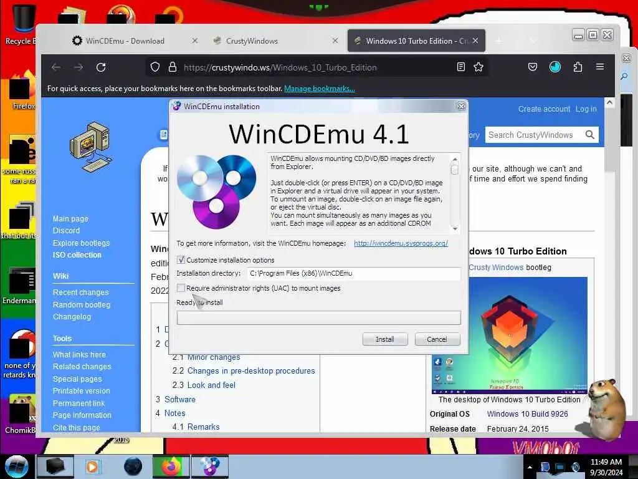
Task: Show hidden system tray icons
Action: pyautogui.click(x=530, y=468)
